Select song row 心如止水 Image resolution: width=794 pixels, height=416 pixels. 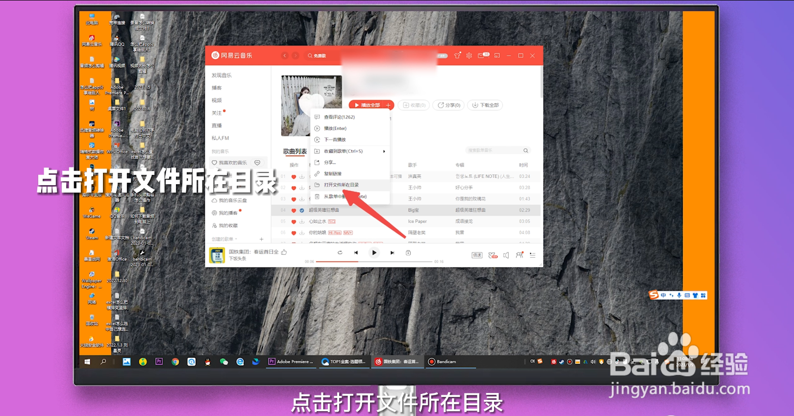[406, 221]
